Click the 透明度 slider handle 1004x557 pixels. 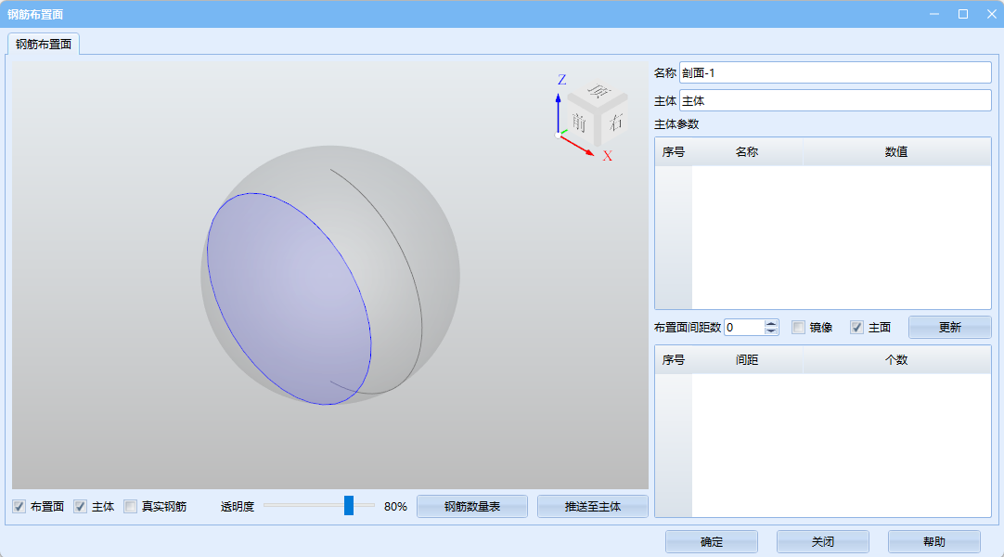coord(349,506)
